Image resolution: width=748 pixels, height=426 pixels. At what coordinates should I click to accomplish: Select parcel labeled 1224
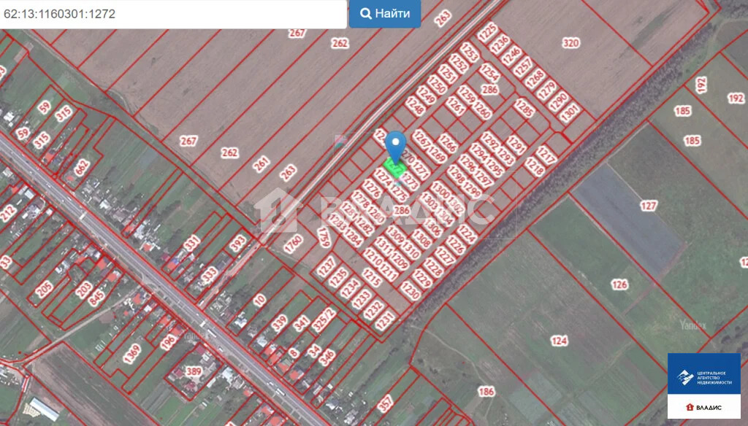point(467,234)
